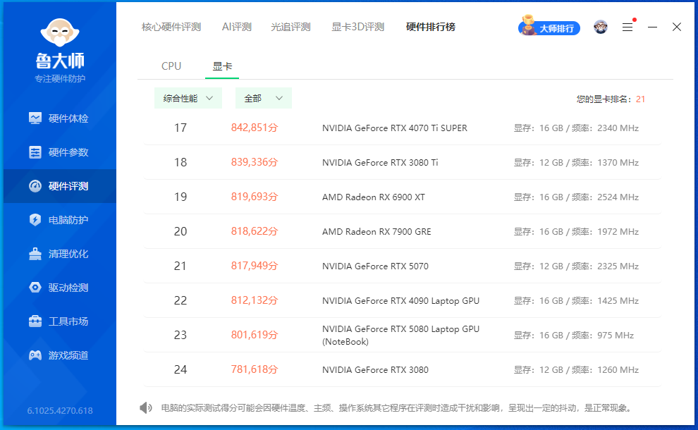The width and height of the screenshot is (698, 430).
Task: Click score 801,619分
Action: (x=255, y=335)
